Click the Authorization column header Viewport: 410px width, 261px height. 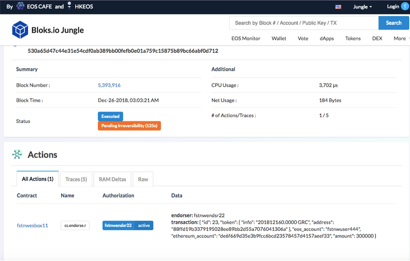118,195
